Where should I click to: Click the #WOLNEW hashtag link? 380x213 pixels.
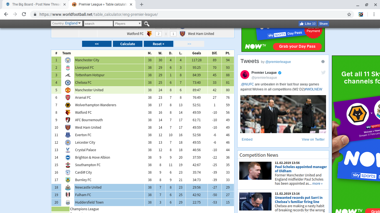click(314, 89)
